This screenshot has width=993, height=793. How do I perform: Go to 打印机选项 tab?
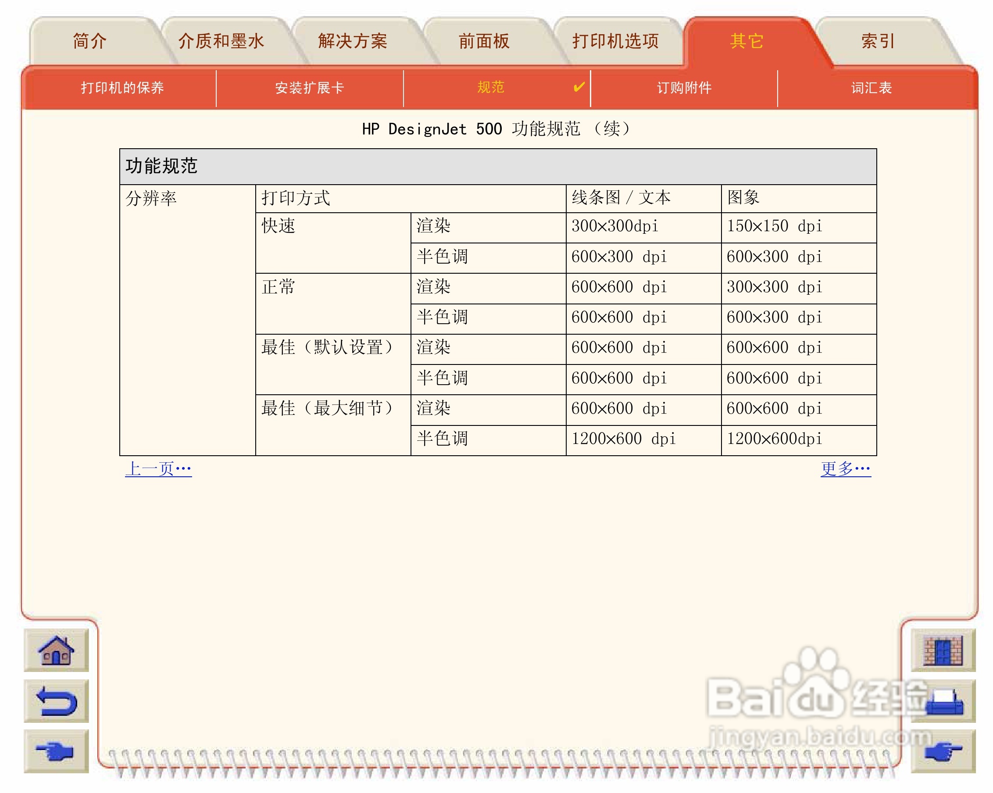click(615, 41)
